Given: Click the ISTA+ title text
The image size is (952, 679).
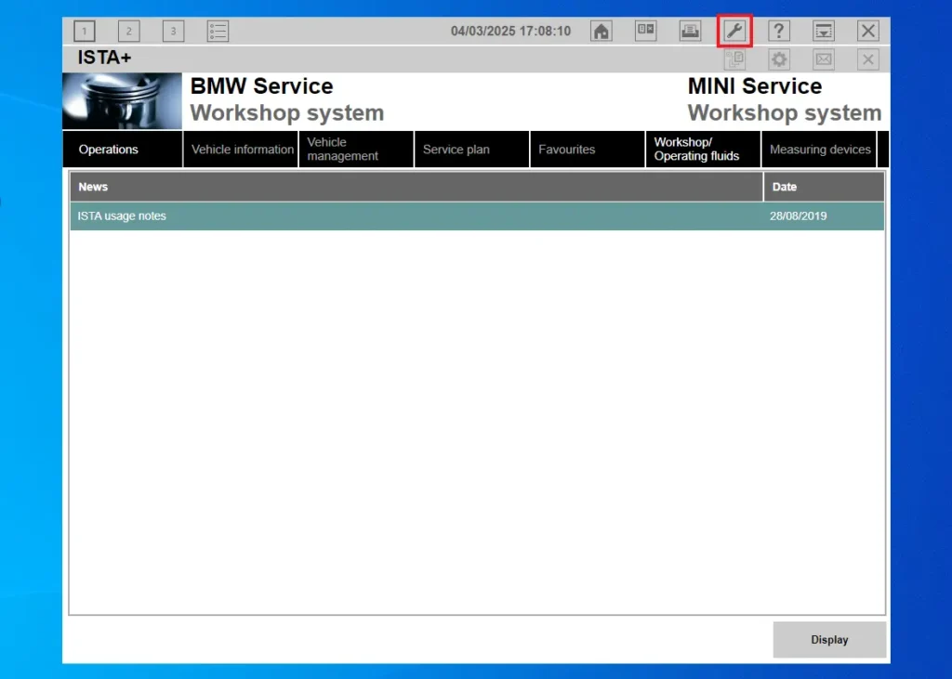Looking at the screenshot, I should coord(104,58).
